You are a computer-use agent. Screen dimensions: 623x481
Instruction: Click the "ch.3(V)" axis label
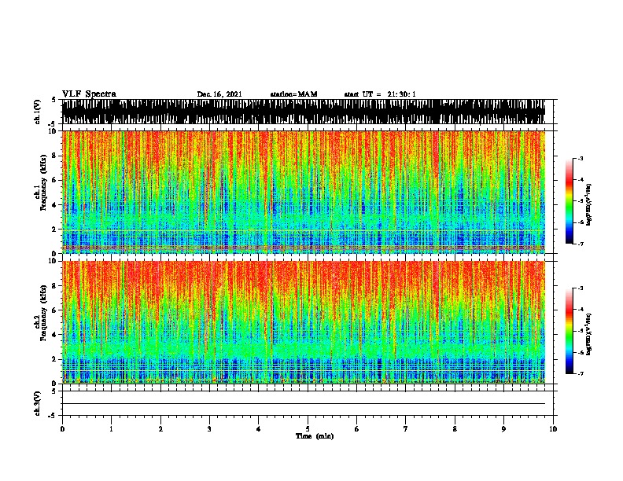tap(38, 403)
